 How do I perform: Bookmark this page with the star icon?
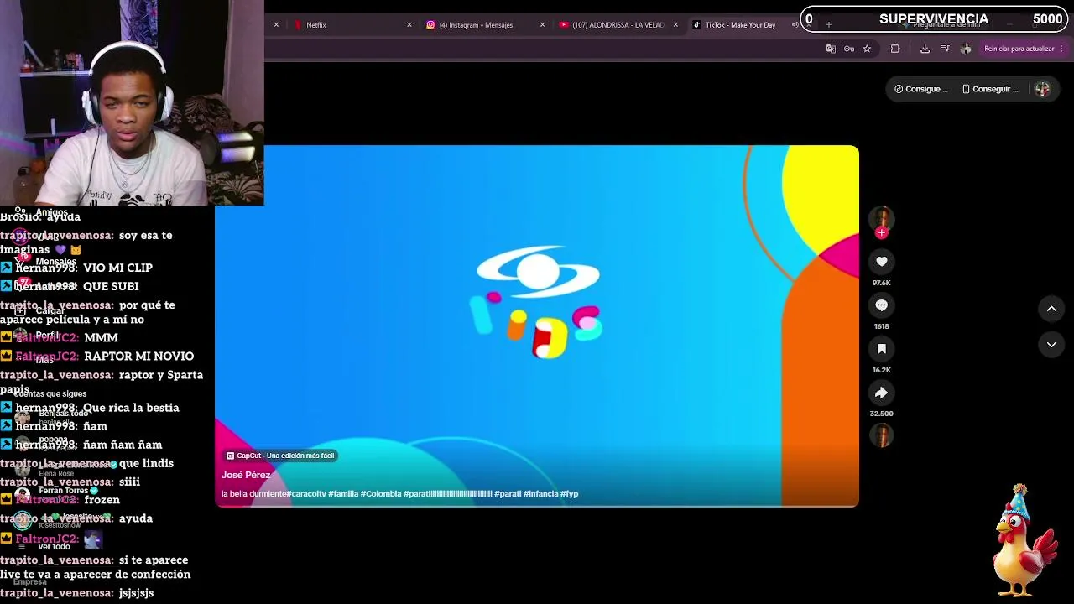pyautogui.click(x=867, y=49)
